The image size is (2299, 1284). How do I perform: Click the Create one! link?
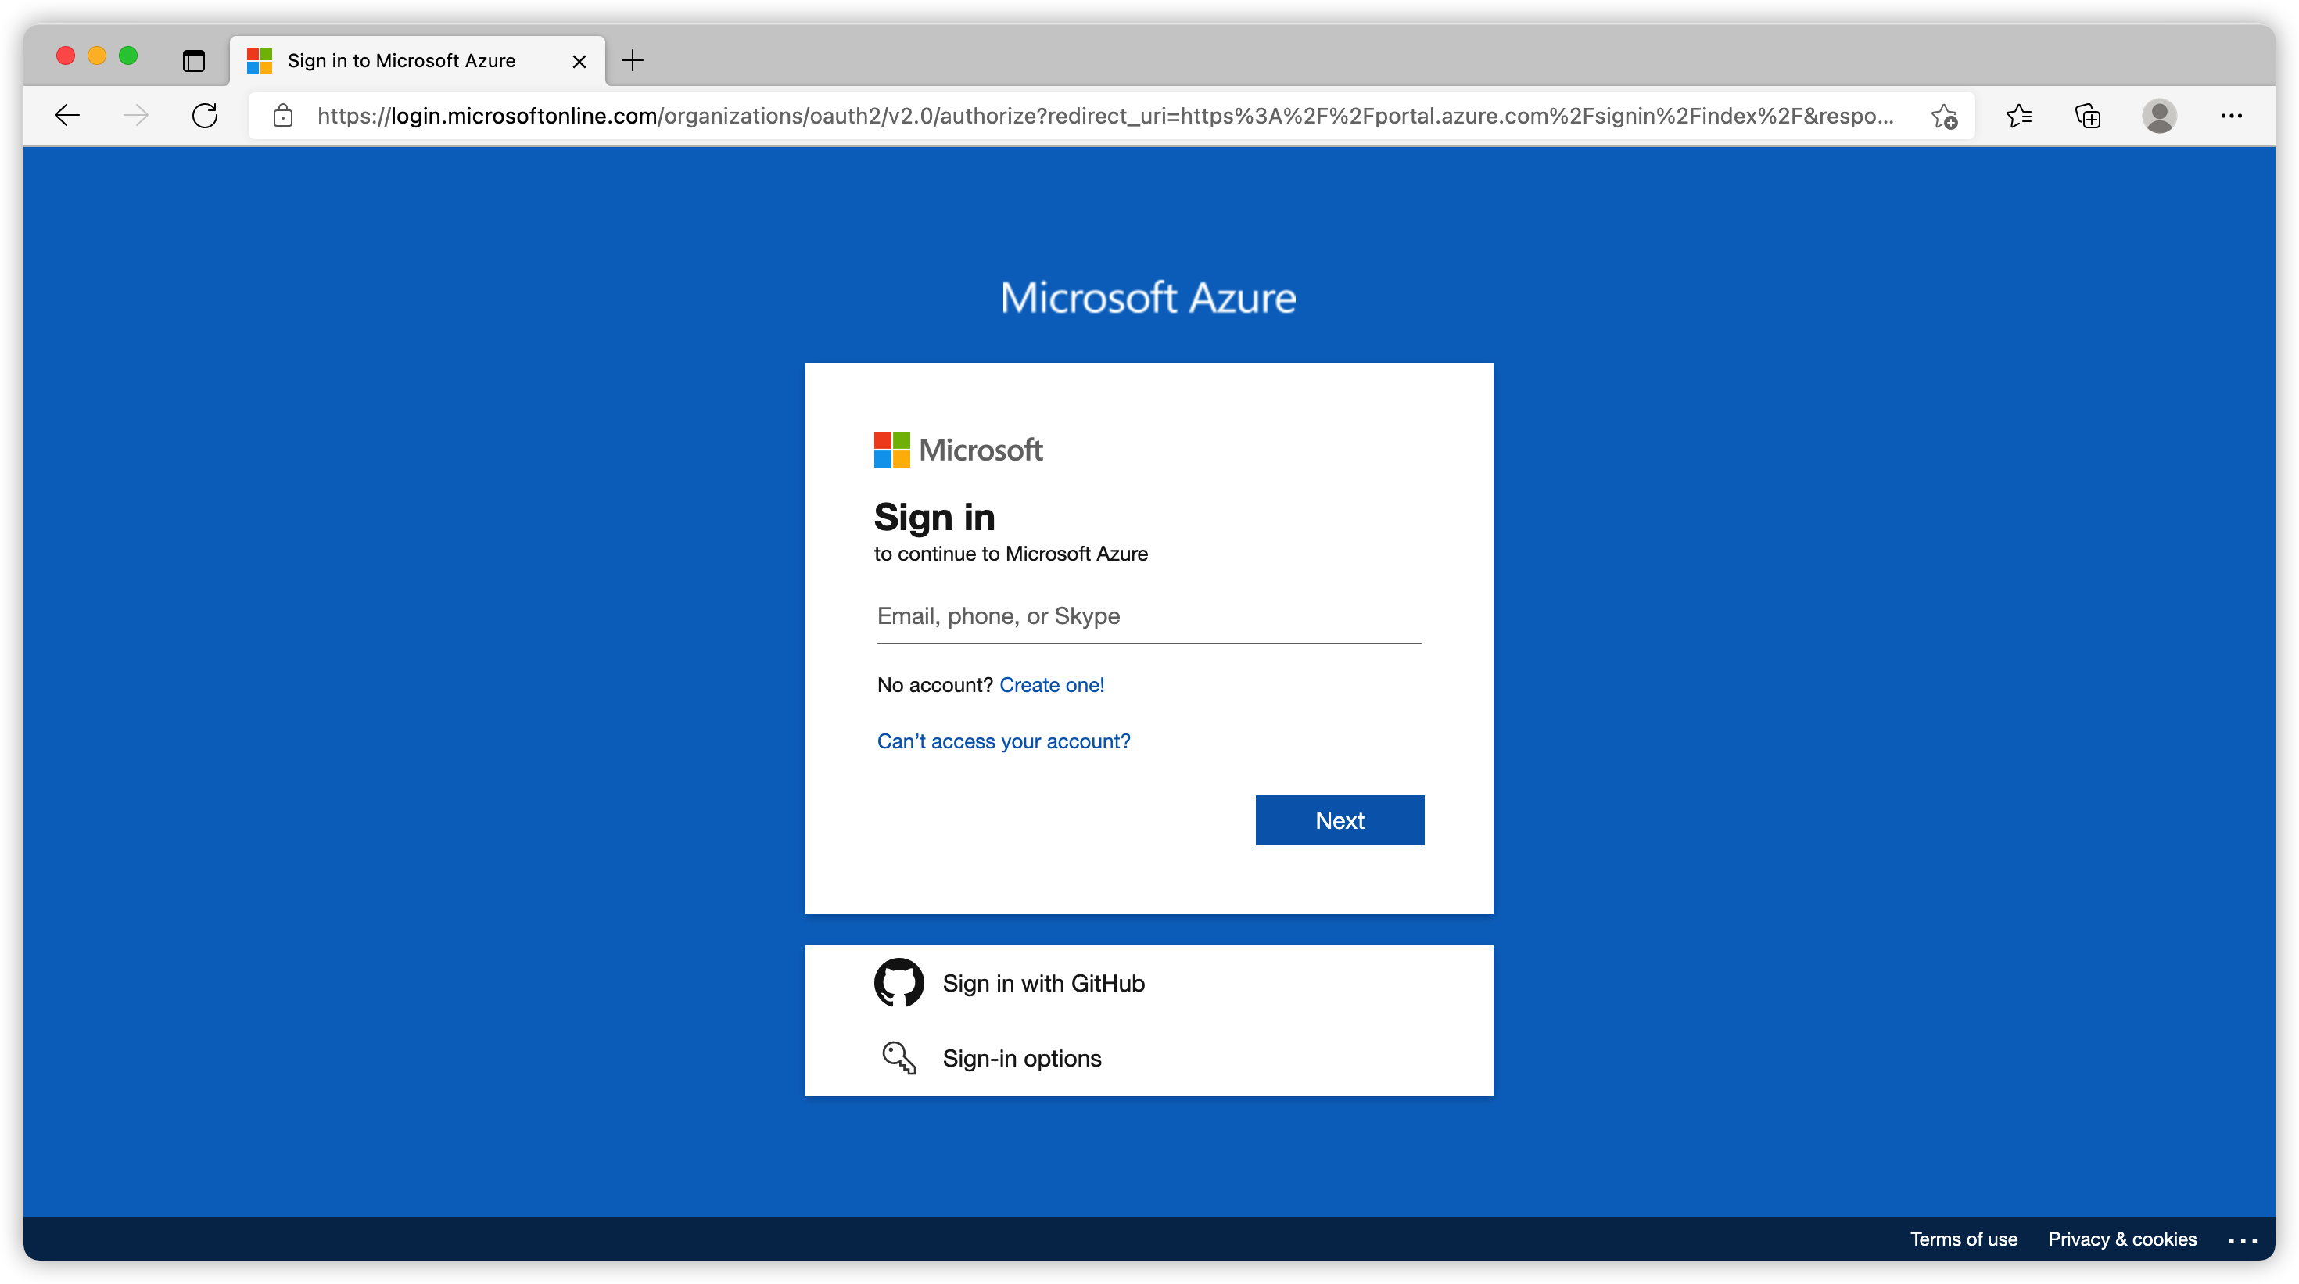coord(1051,685)
